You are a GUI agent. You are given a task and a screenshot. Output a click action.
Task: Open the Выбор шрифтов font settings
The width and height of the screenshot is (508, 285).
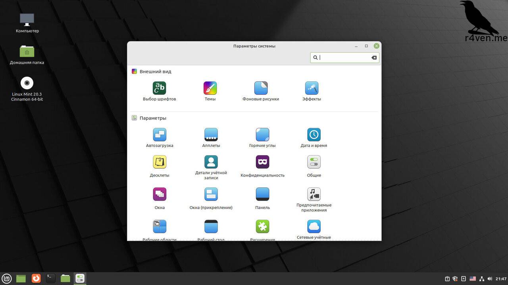click(x=159, y=88)
